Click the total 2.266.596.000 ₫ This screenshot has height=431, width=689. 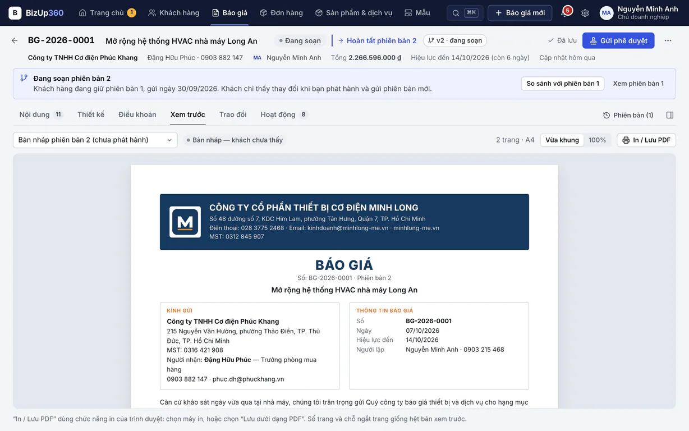(375, 58)
